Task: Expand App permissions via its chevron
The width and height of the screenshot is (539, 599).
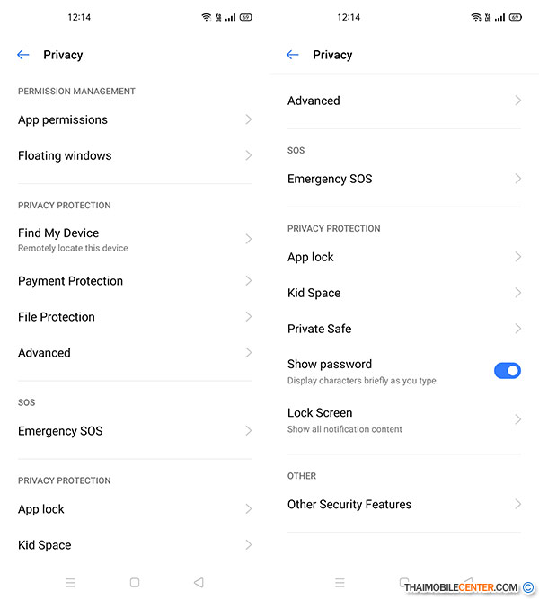Action: (x=249, y=119)
